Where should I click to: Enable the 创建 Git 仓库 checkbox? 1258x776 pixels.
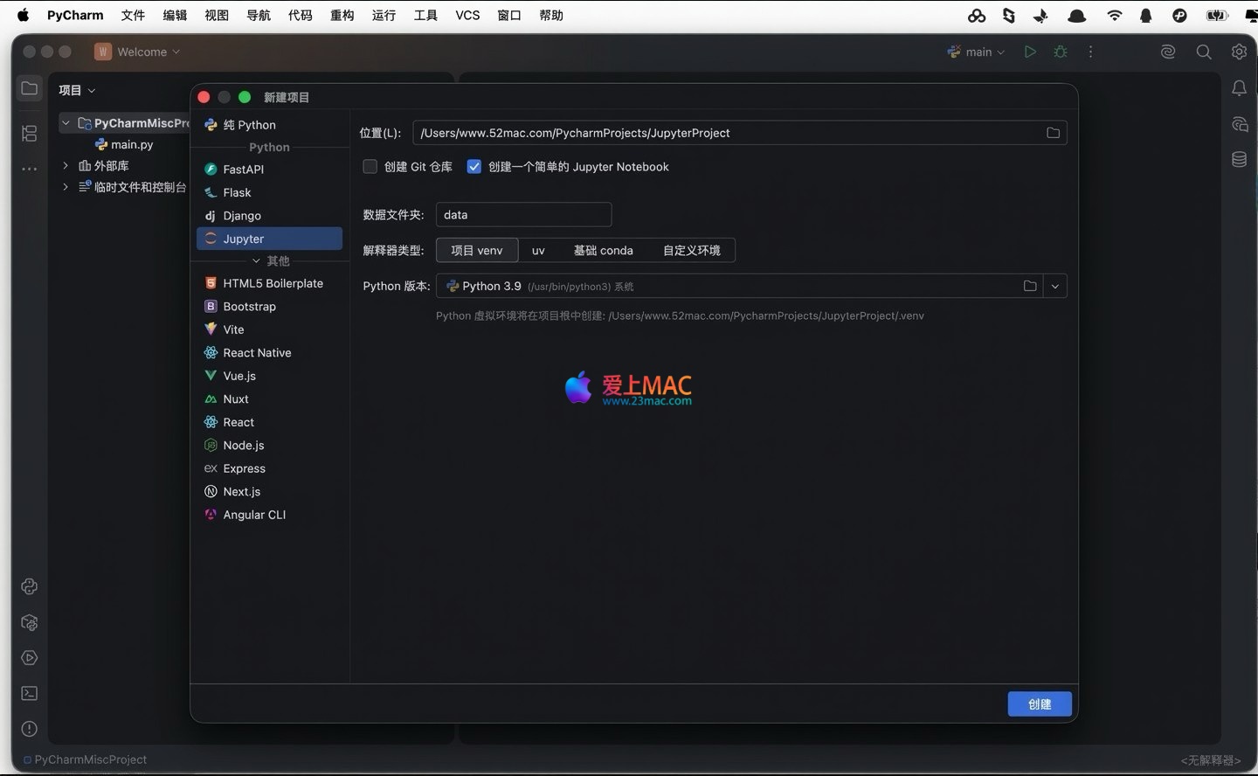point(370,167)
